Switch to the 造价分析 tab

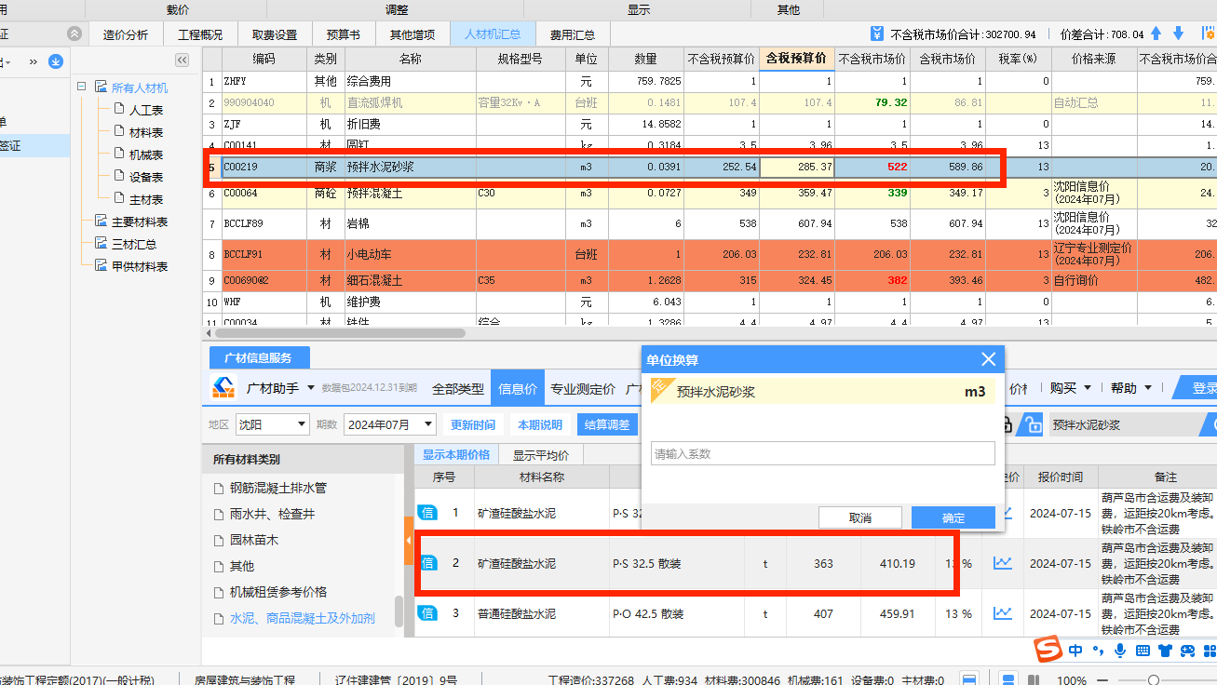point(126,34)
